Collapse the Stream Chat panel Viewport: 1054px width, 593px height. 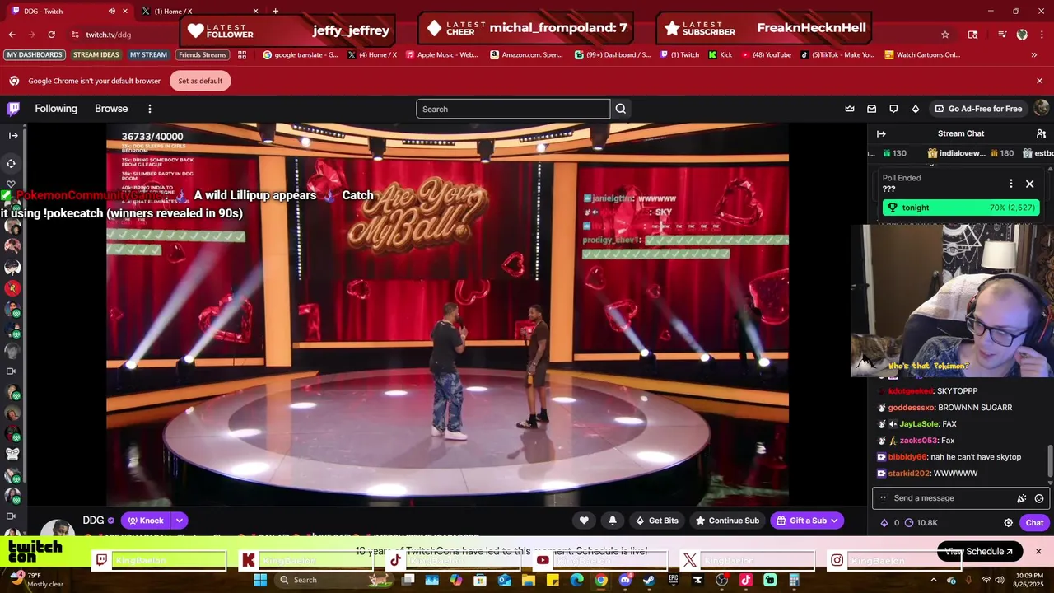point(881,133)
